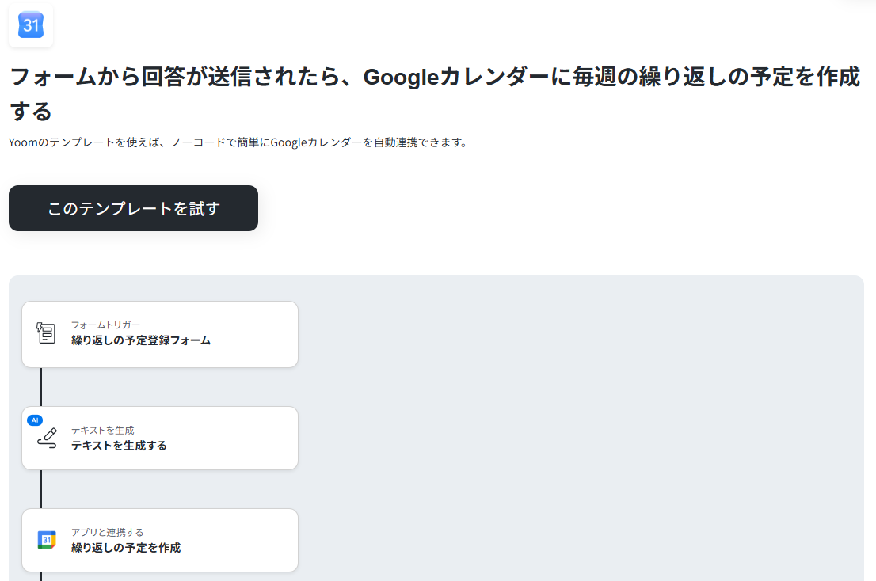Click the Googleカレンダー text in the heading
The image size is (876, 581).
click(456, 77)
